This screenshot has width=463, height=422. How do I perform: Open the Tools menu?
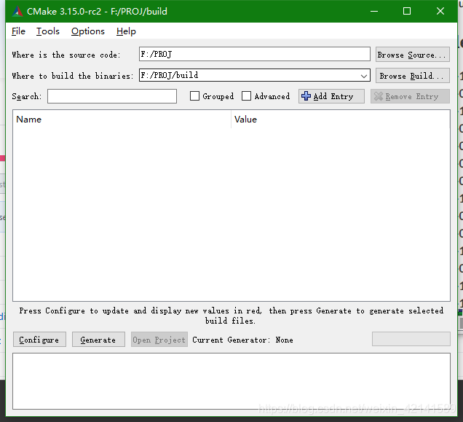pos(48,31)
